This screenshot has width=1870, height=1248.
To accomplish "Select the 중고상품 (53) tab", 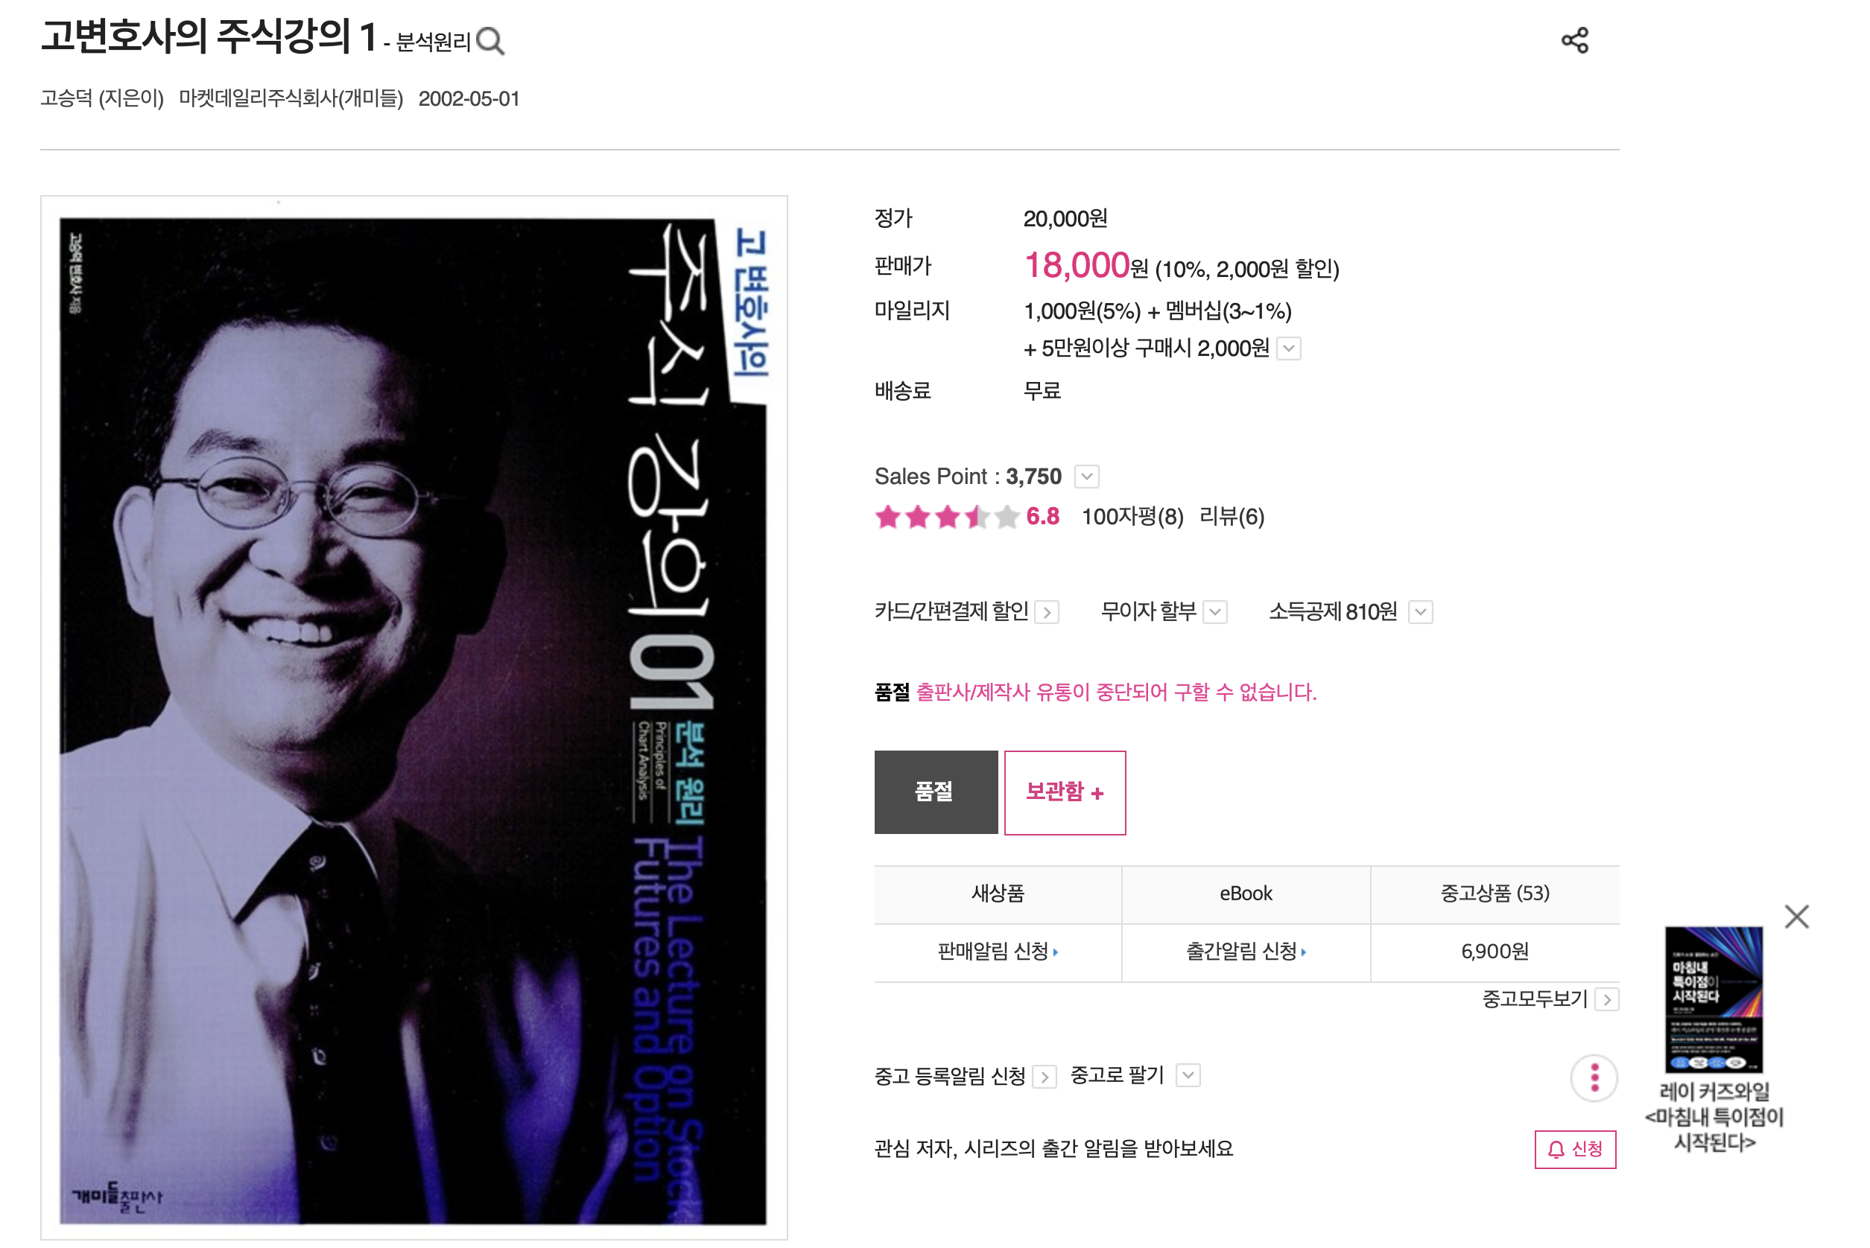I will pos(1495,893).
